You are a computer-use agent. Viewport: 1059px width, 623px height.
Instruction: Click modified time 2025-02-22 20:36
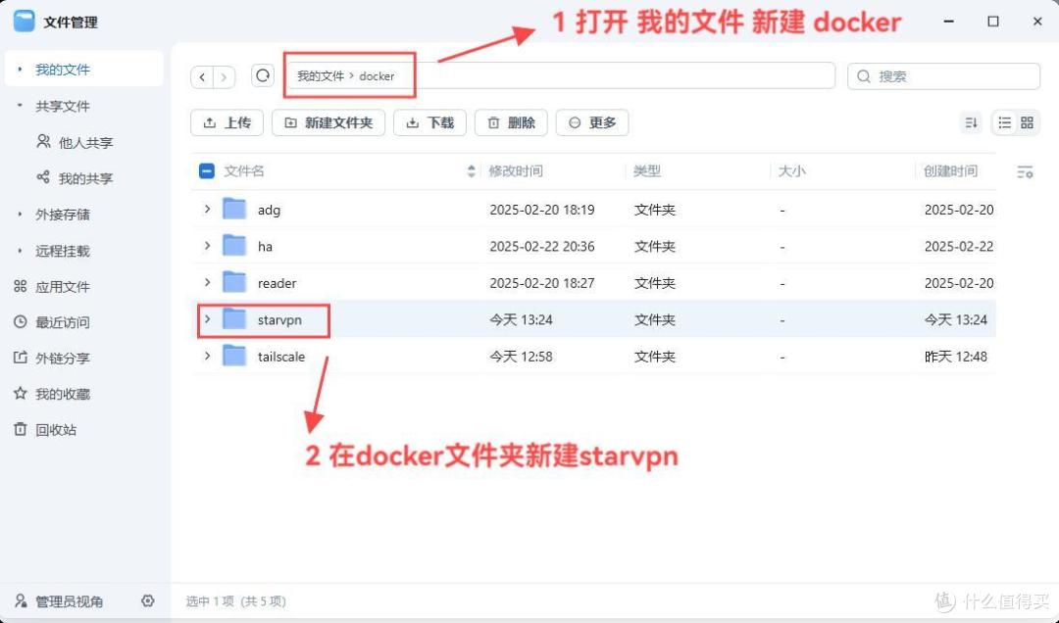541,247
